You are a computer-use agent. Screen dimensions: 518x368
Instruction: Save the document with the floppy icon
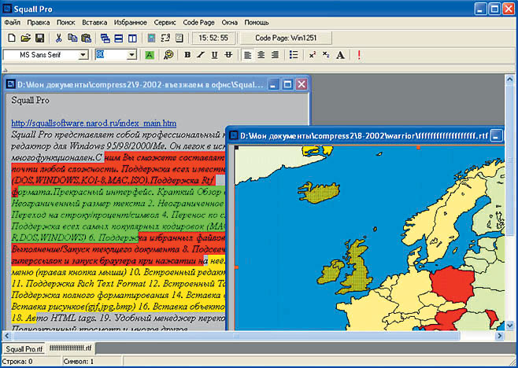[x=39, y=38]
